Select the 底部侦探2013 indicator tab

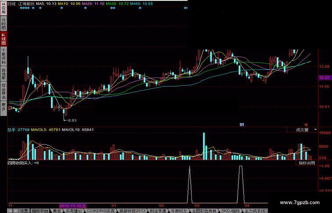[132, 211]
